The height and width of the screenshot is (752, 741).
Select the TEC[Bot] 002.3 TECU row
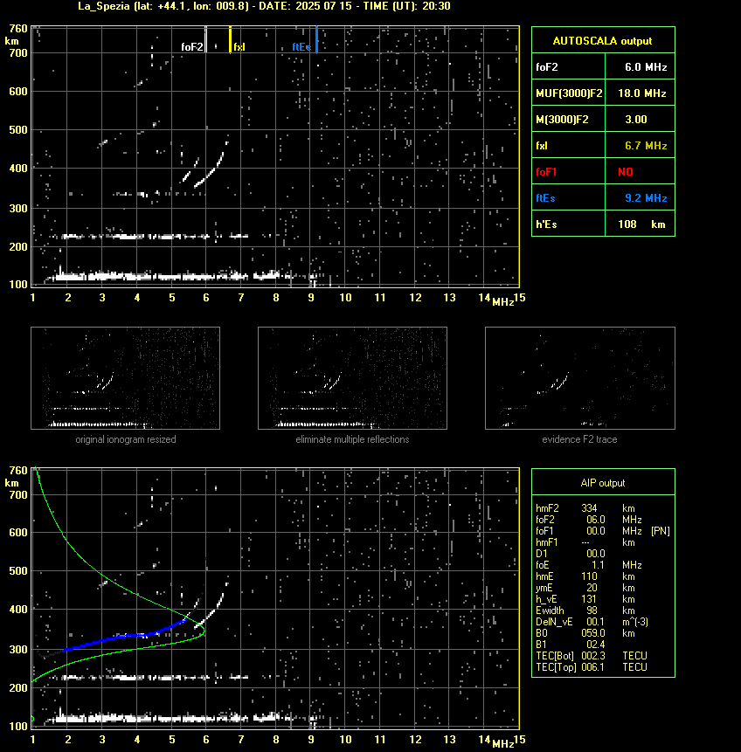click(592, 656)
